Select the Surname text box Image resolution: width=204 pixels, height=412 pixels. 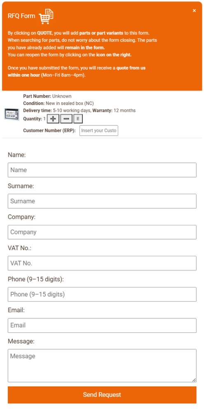click(x=102, y=201)
